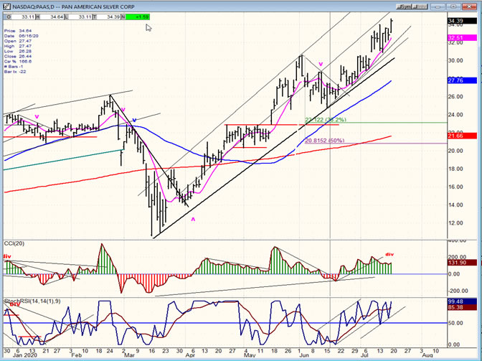This screenshot has height=361, width=482.
Task: Click the '# Bars -1' data row
Action: point(14,67)
